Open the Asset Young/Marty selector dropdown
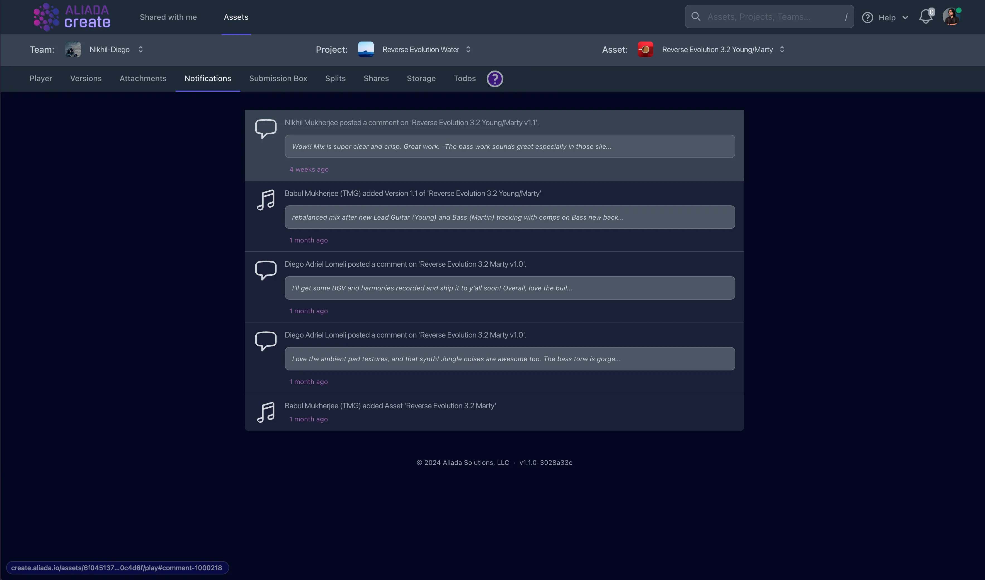Image resolution: width=985 pixels, height=580 pixels. pyautogui.click(x=782, y=50)
